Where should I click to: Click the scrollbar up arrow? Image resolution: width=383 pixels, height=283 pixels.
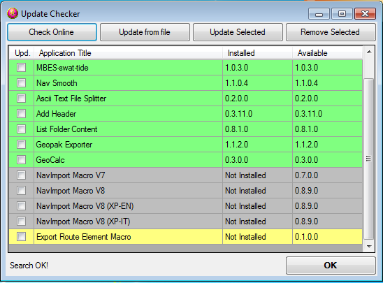pos(369,52)
